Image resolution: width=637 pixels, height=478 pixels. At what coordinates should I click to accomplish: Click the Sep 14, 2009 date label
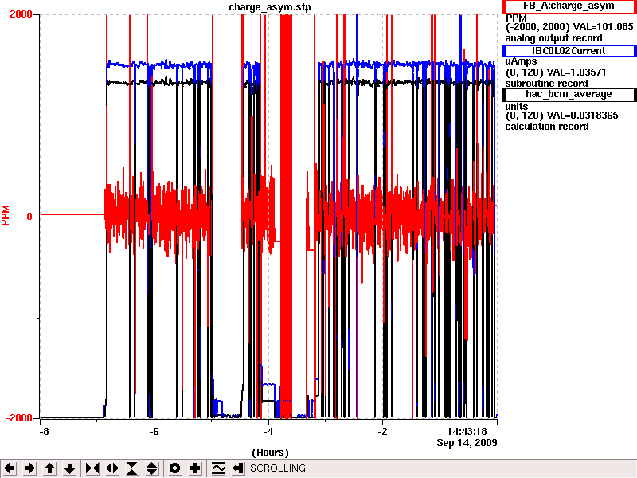point(467,443)
